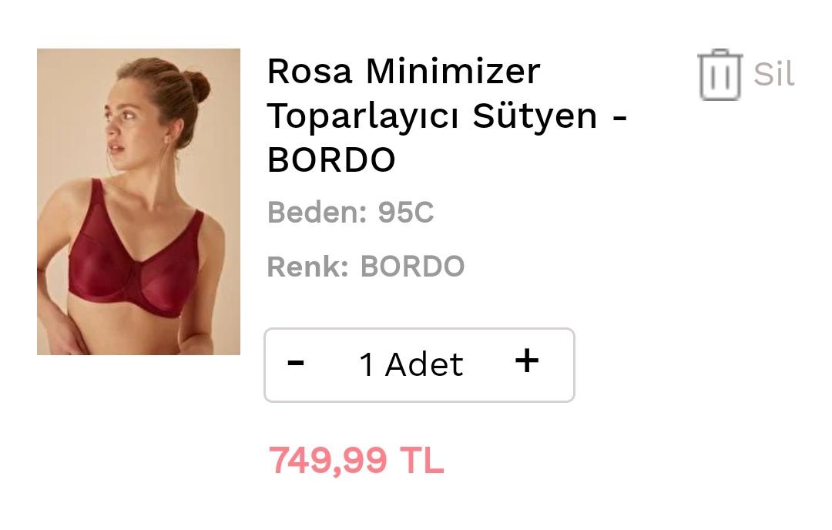The height and width of the screenshot is (530, 832).
Task: Click the 'Renk:' label
Action: coord(308,267)
